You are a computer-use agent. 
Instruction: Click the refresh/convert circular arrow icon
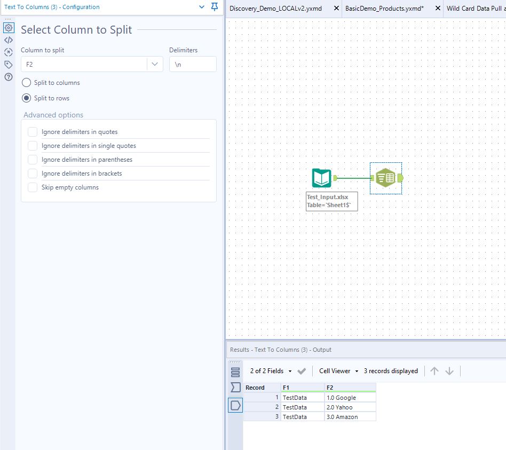pyautogui.click(x=8, y=52)
